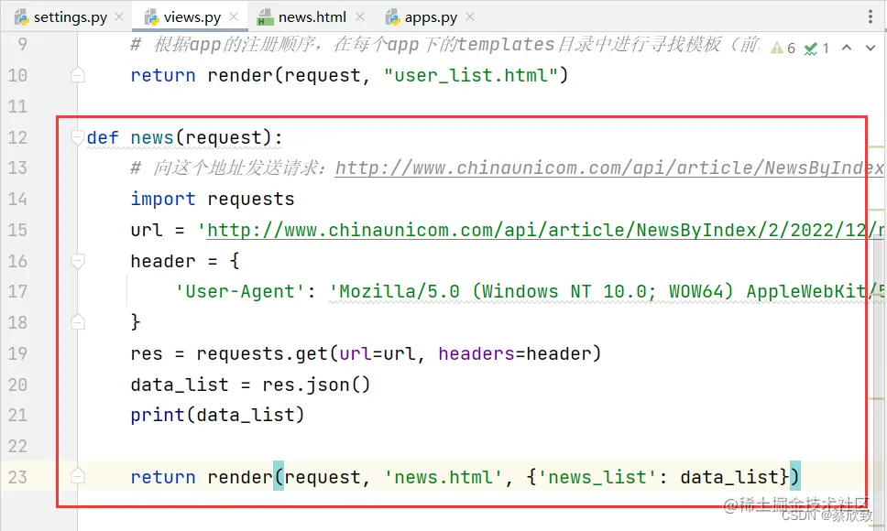Click 'res.json()' on line 20
Screen dimensions: 887x531
tap(316, 385)
